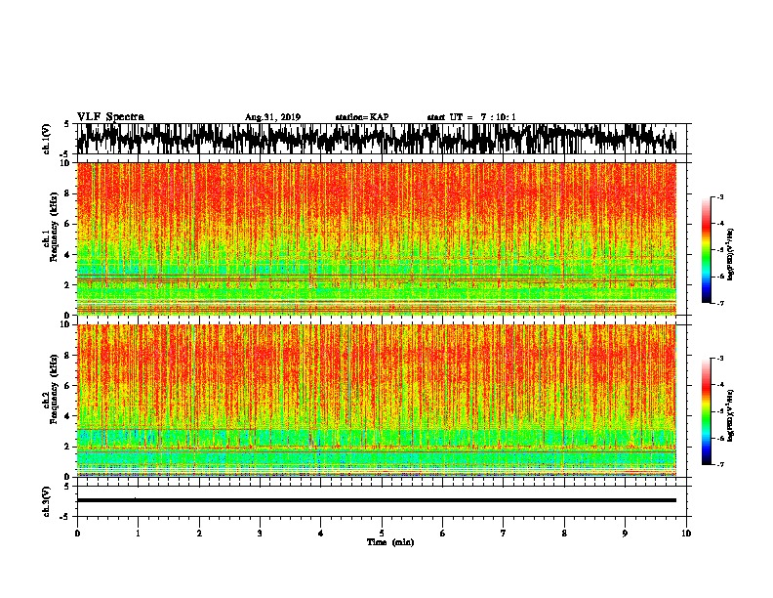Click the "6" kHz tick on ch.2 frequency axis
The image size is (773, 598).
[68, 386]
